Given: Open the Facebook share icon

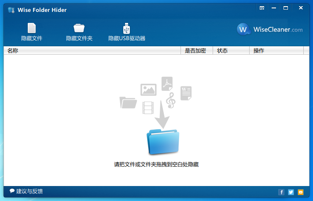Looking at the screenshot, I should [x=281, y=192].
